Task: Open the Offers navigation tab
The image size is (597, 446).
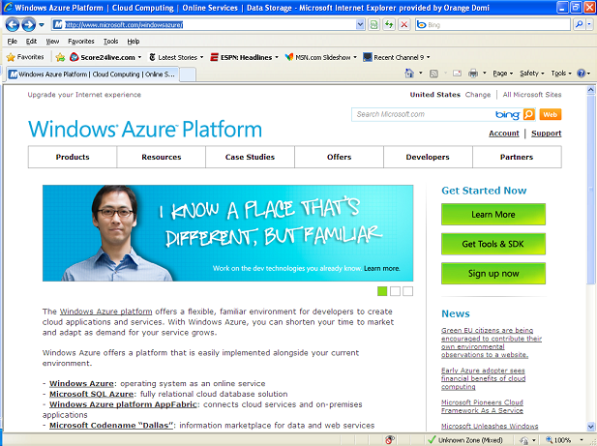Action: (340, 157)
